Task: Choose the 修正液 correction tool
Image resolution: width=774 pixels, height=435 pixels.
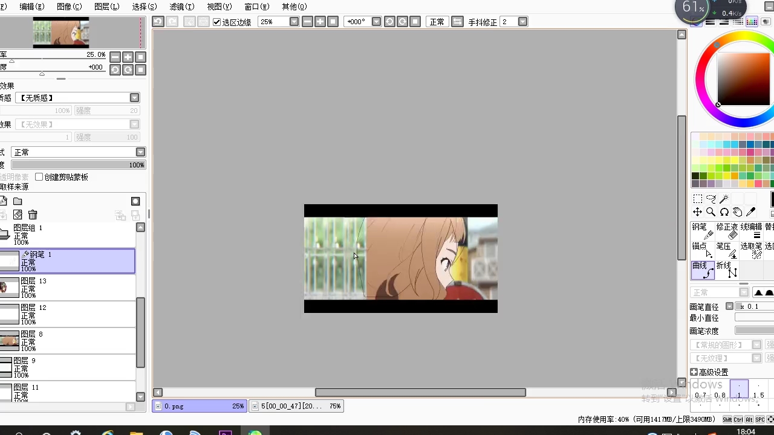Action: coord(727,231)
